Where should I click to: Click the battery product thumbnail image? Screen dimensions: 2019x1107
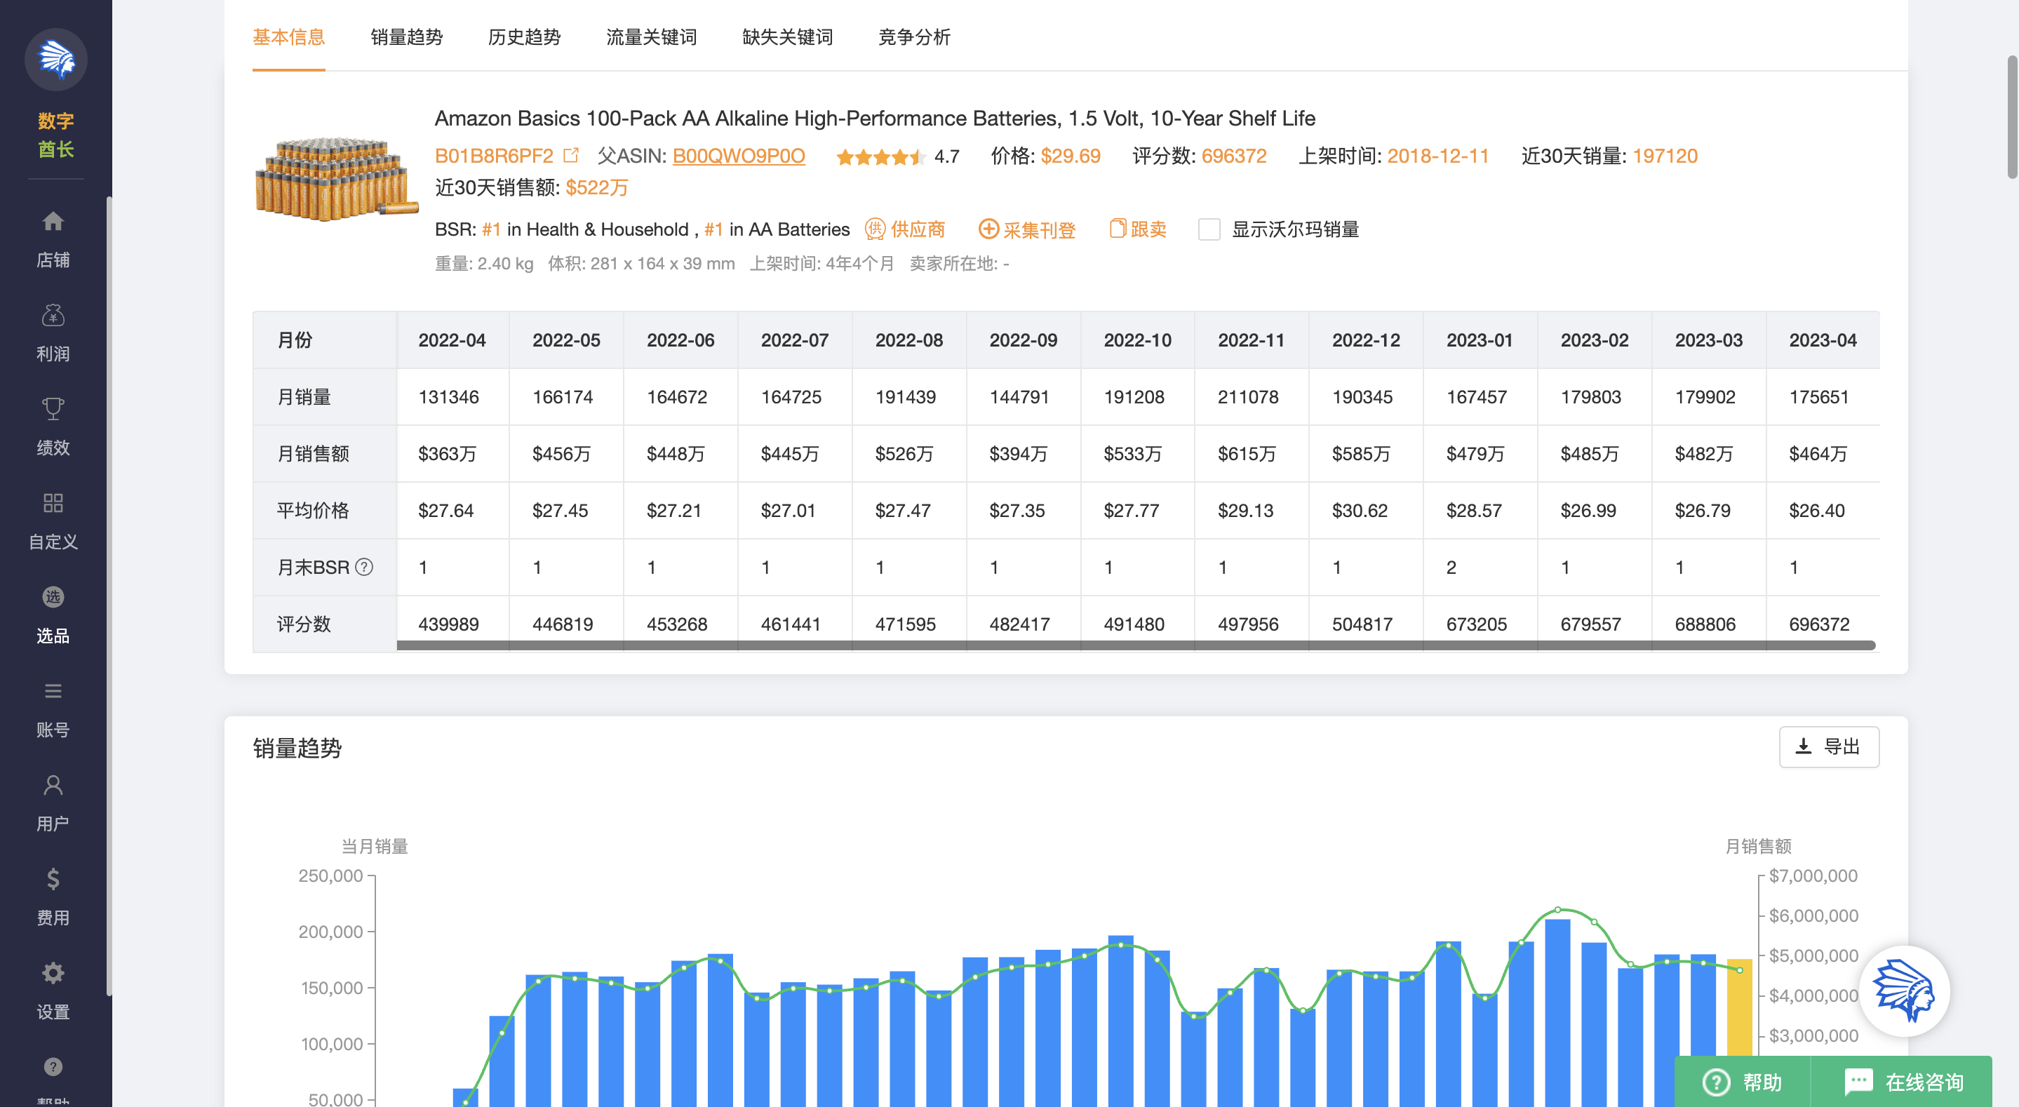tap(335, 179)
